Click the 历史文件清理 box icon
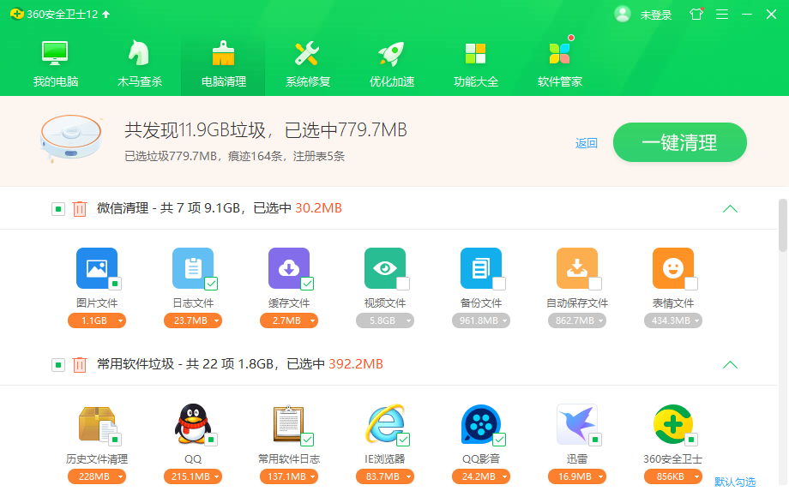Image resolution: width=789 pixels, height=497 pixels. coord(97,424)
